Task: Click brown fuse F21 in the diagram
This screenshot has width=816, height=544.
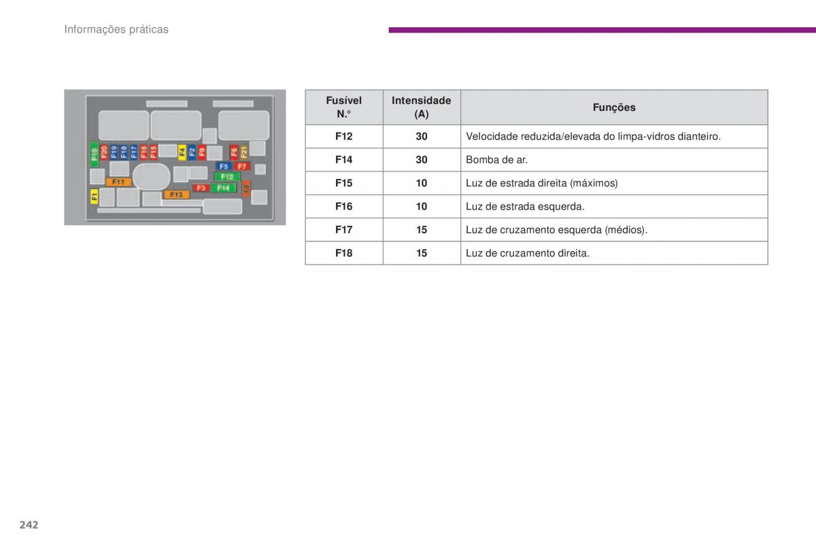Action: [x=244, y=152]
